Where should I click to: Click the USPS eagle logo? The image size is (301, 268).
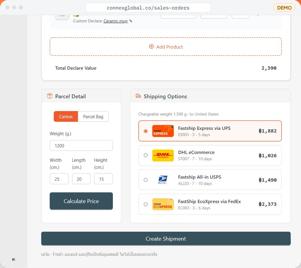point(163,180)
